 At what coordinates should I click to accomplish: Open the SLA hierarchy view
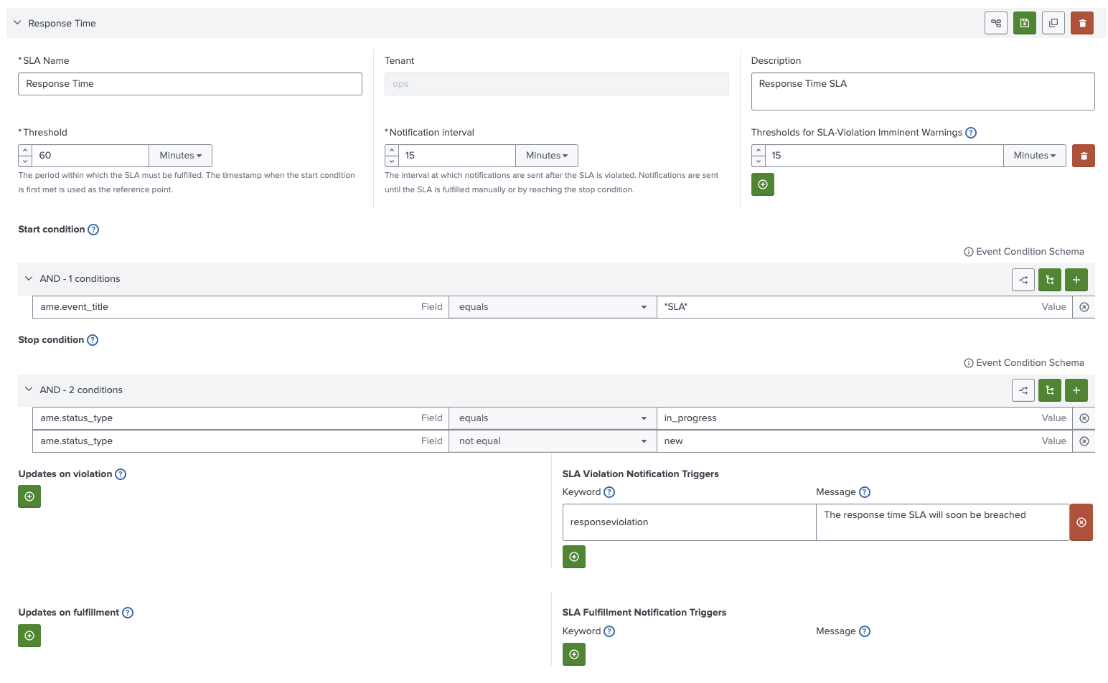coord(995,22)
